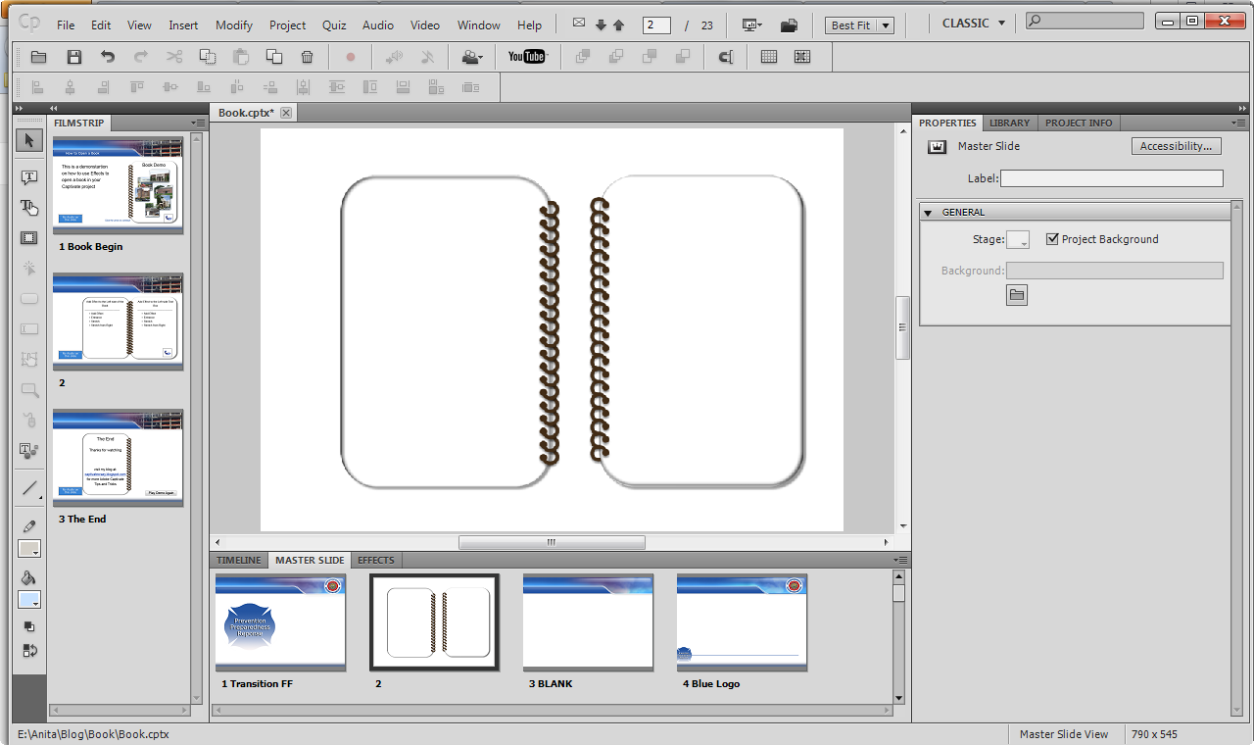The image size is (1254, 745).
Task: Click the Duplicate icon in the toolbar
Action: click(274, 57)
